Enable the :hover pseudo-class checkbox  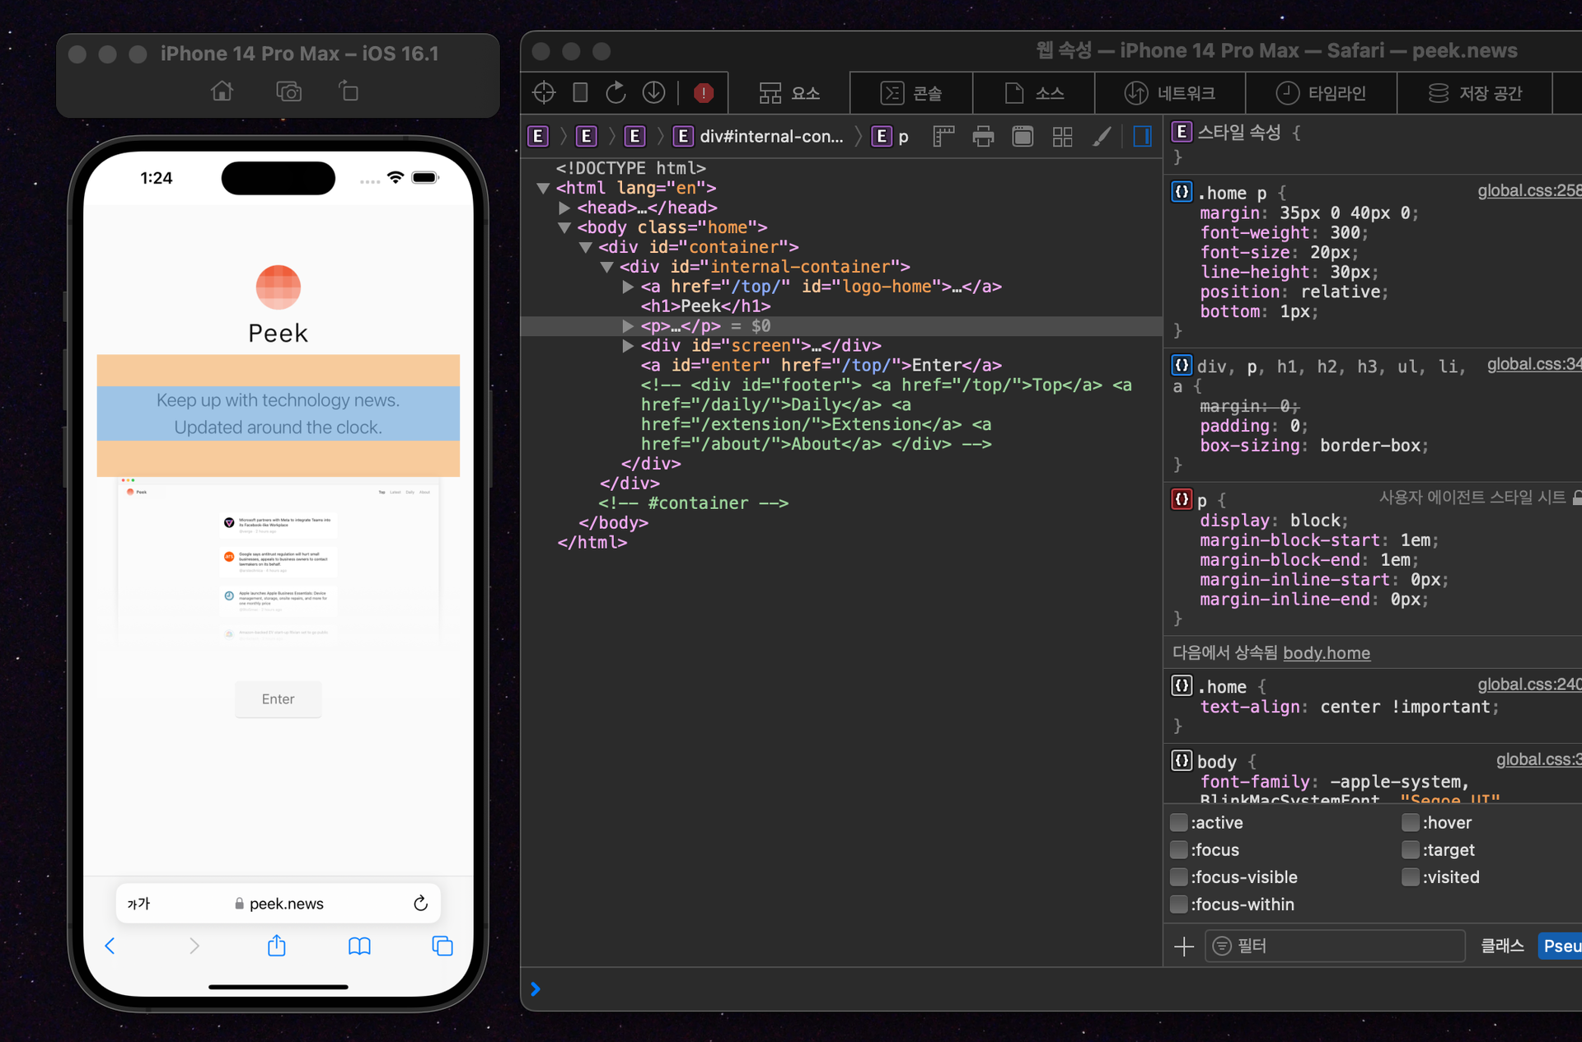click(x=1411, y=822)
